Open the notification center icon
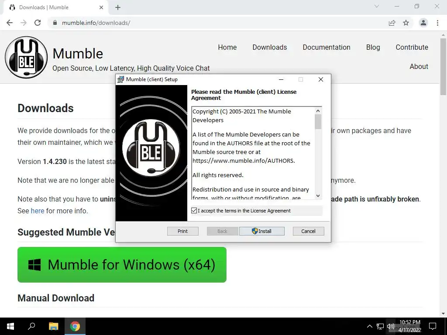Image resolution: width=447 pixels, height=335 pixels. 433,326
